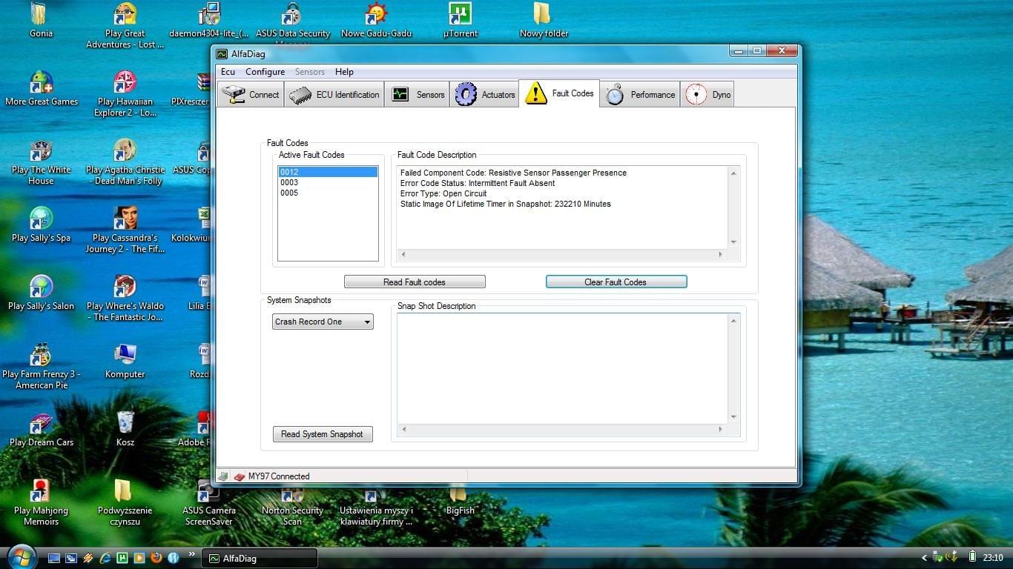Open the Connect tab
The width and height of the screenshot is (1013, 569).
click(251, 95)
